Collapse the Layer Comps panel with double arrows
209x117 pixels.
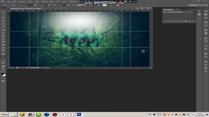click(190, 10)
